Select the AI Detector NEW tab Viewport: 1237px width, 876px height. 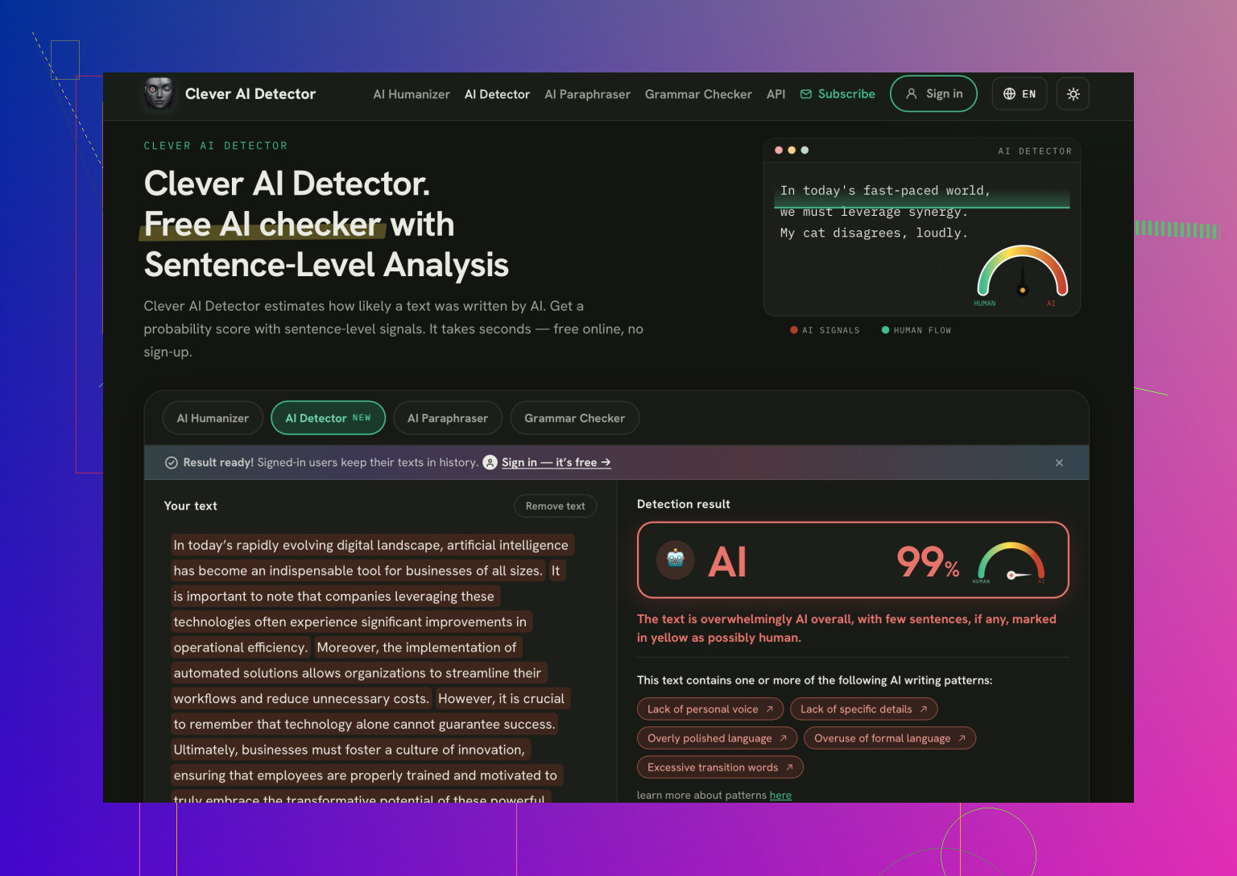328,418
